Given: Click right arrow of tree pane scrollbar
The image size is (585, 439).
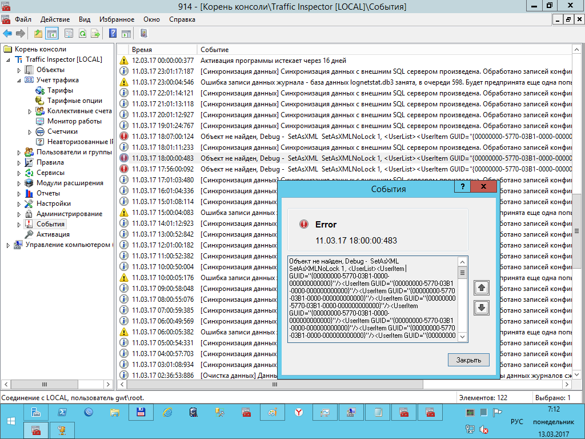Looking at the screenshot, I should click(108, 384).
